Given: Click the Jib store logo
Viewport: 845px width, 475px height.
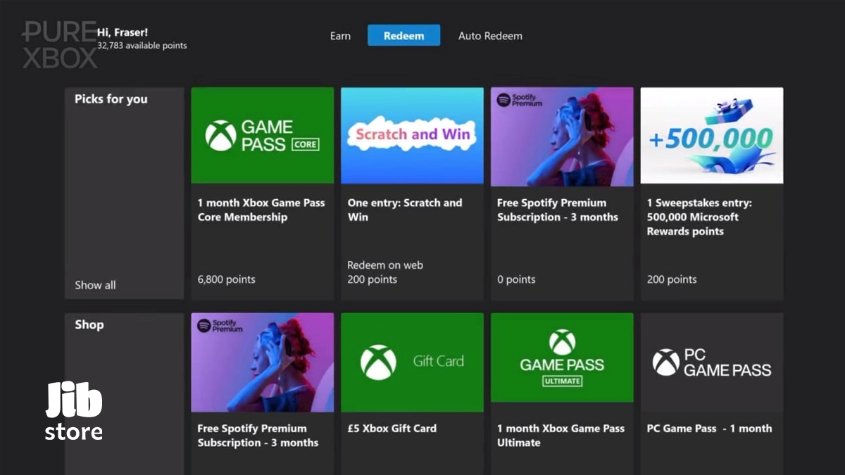Looking at the screenshot, I should [74, 412].
